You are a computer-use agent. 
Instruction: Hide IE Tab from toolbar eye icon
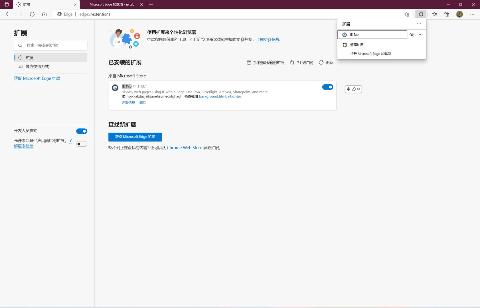[412, 35]
